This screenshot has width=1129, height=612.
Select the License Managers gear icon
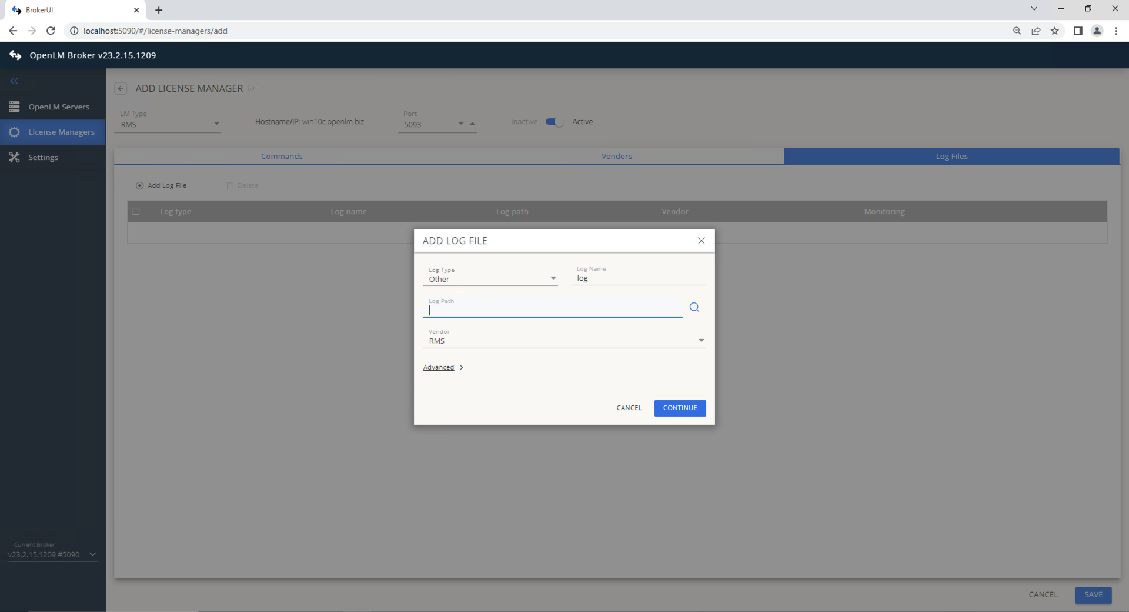coord(15,132)
